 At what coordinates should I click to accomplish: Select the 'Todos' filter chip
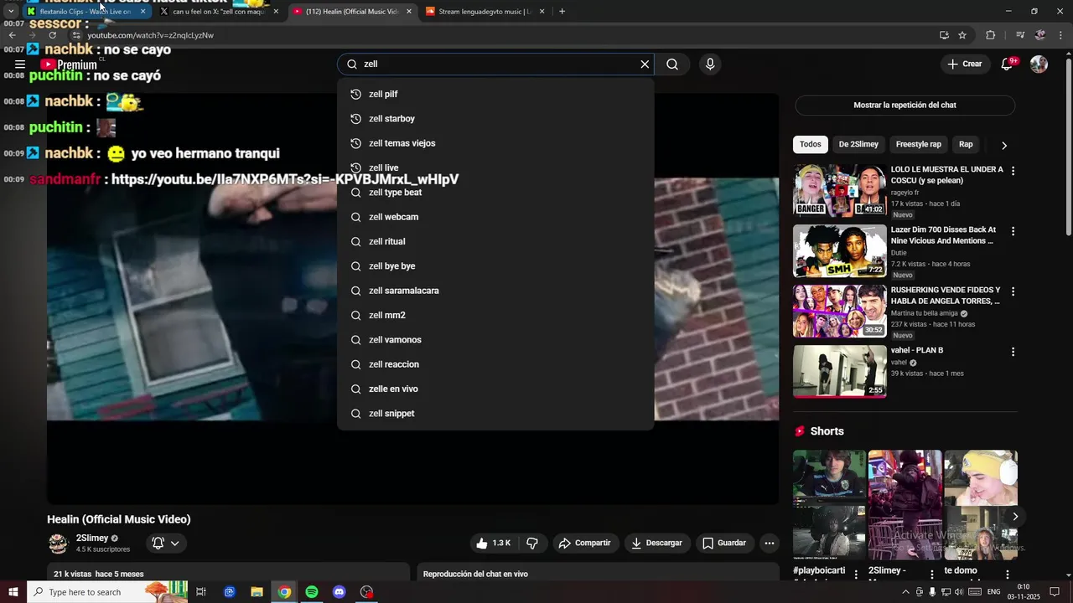[811, 144]
